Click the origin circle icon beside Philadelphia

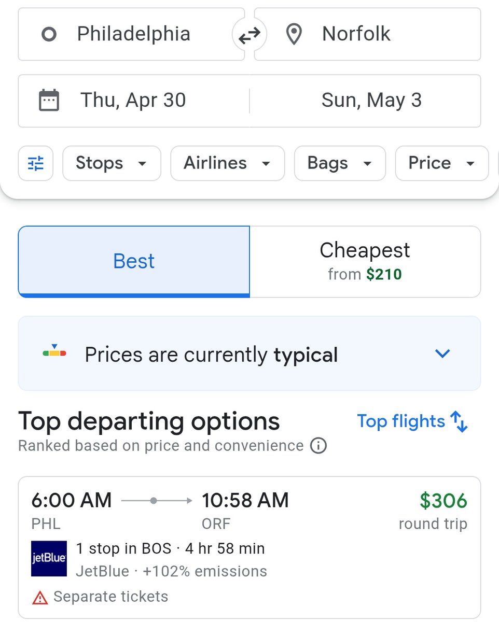(49, 35)
